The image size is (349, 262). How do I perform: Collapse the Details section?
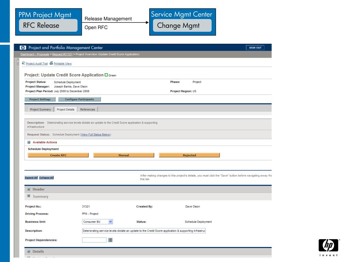29,251
